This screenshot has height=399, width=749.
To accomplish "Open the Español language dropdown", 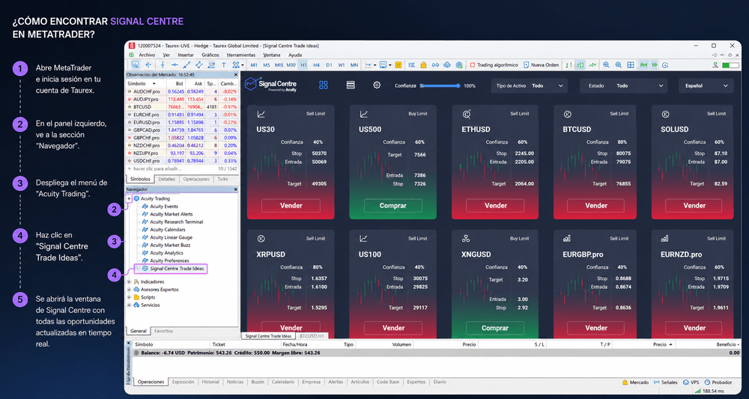I will pos(706,86).
